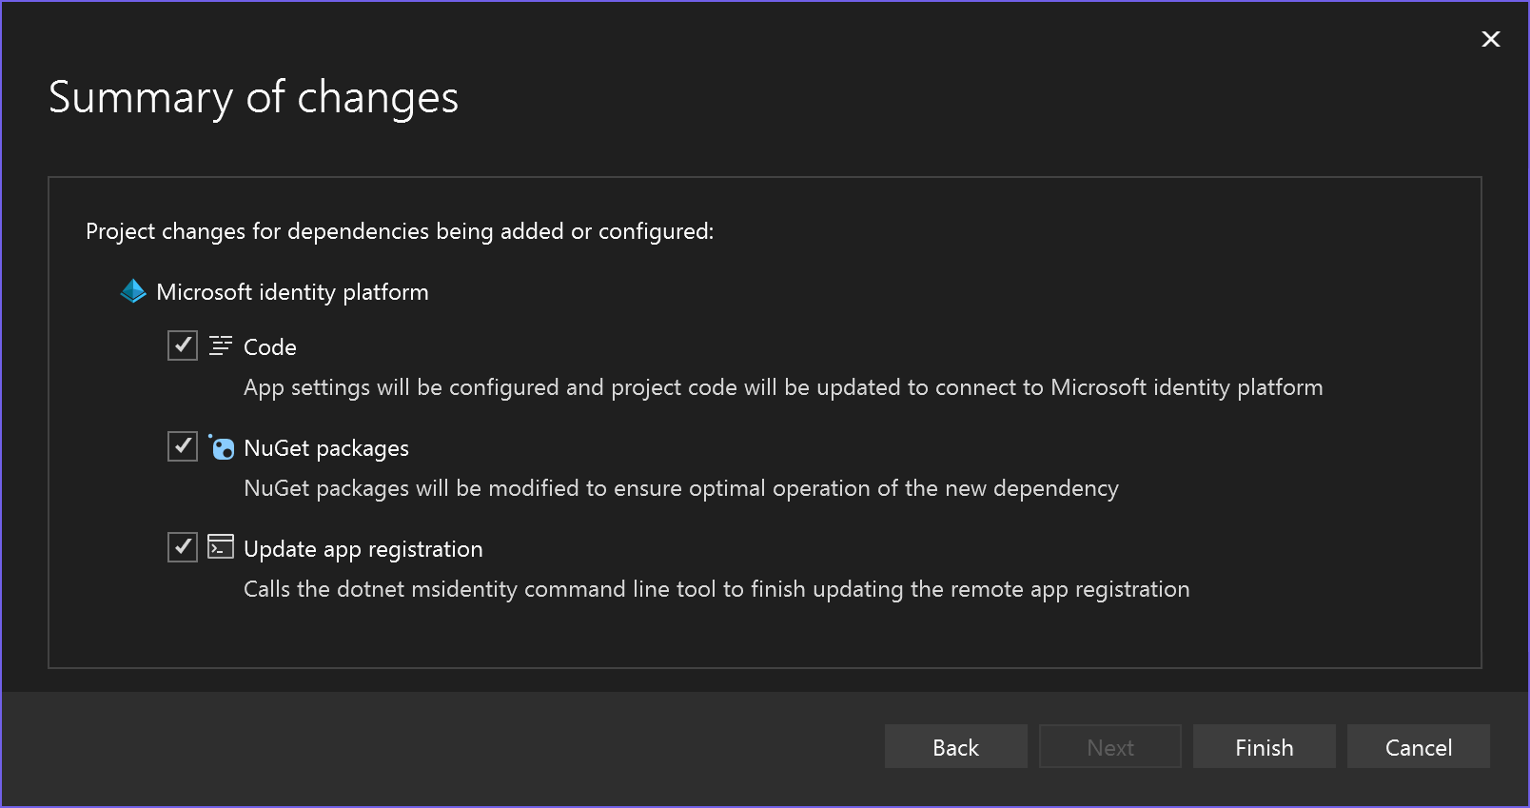Uncheck the Code changes checkbox

182,345
